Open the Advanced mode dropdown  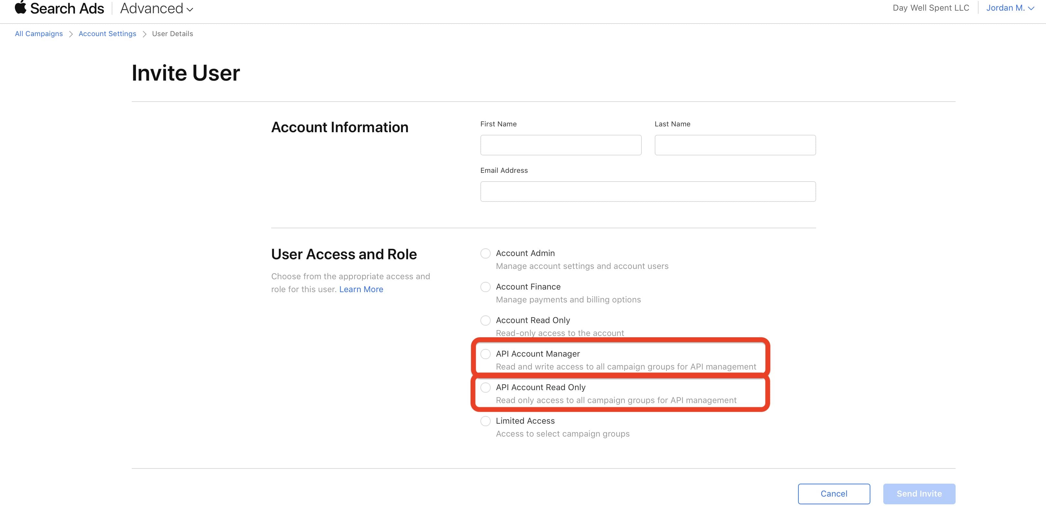[x=156, y=8]
